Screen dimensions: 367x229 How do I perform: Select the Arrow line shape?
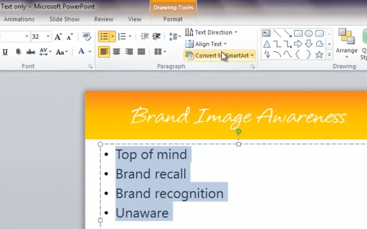pos(288,33)
